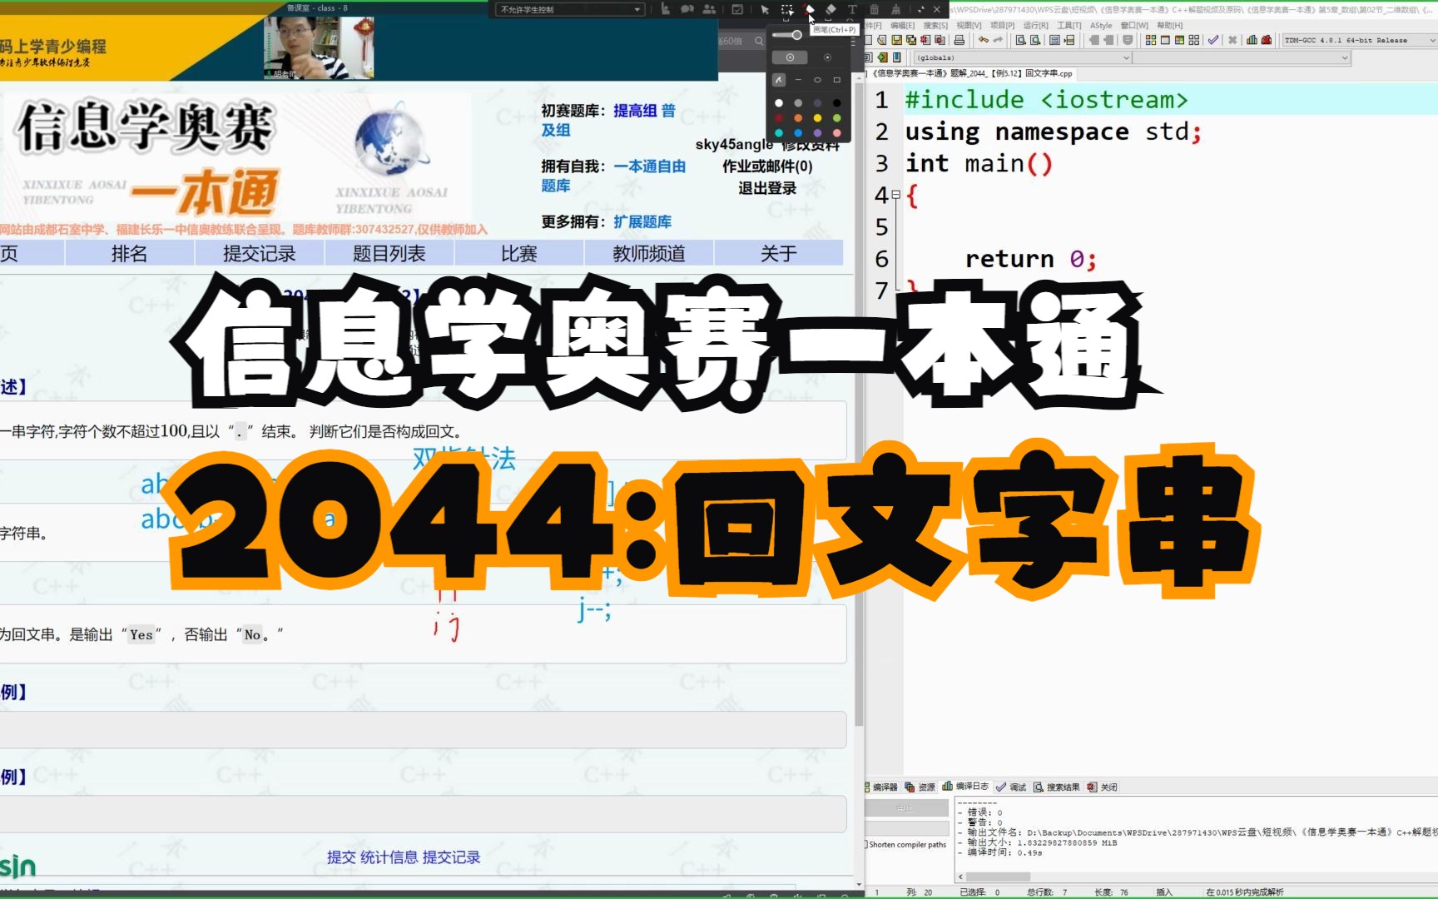Select the rectangle drawing shape in brush panel
The height and width of the screenshot is (899, 1438).
coord(837,80)
